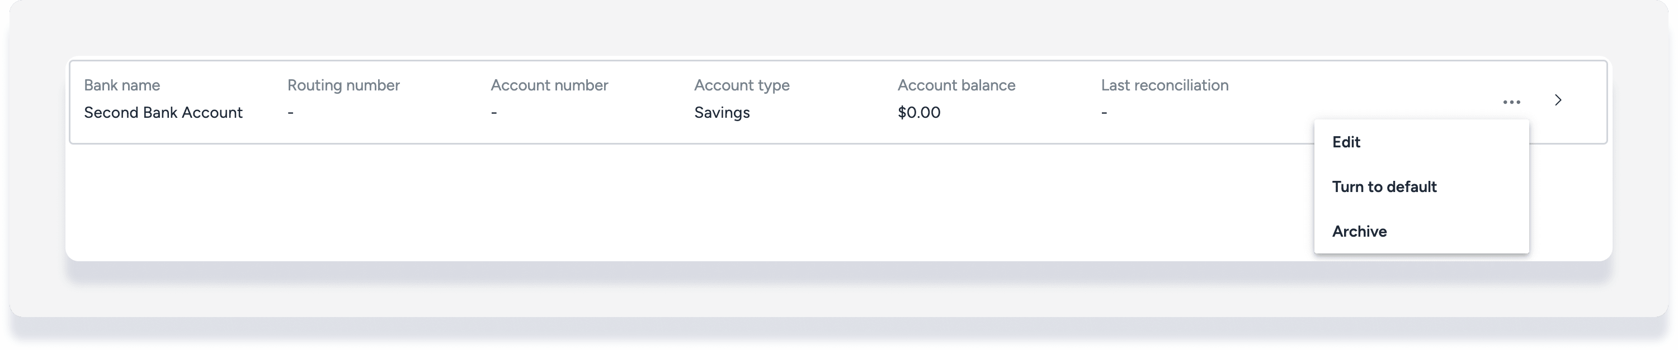The height and width of the screenshot is (350, 1678).
Task: Click the Savings account type value
Action: pyautogui.click(x=722, y=113)
